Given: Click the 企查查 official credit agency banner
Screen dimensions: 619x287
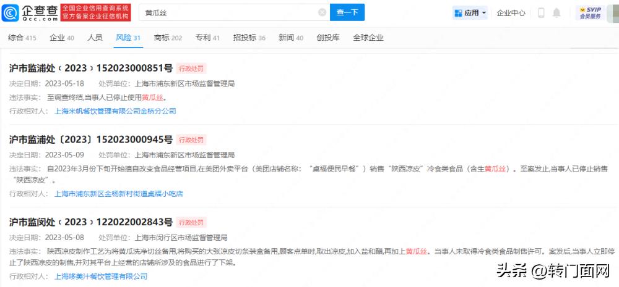Looking at the screenshot, I should click(95, 12).
